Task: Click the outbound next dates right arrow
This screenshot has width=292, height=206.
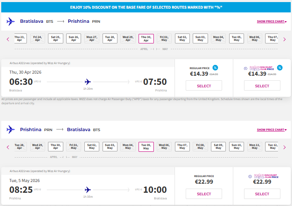Action: (x=285, y=39)
